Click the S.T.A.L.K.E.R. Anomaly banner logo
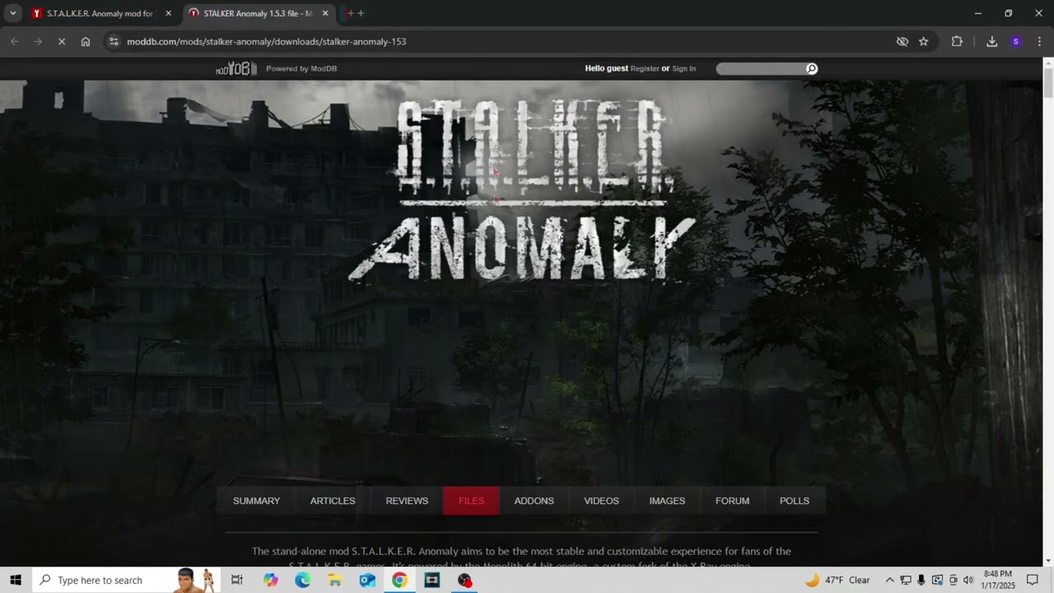The image size is (1054, 593). click(522, 191)
